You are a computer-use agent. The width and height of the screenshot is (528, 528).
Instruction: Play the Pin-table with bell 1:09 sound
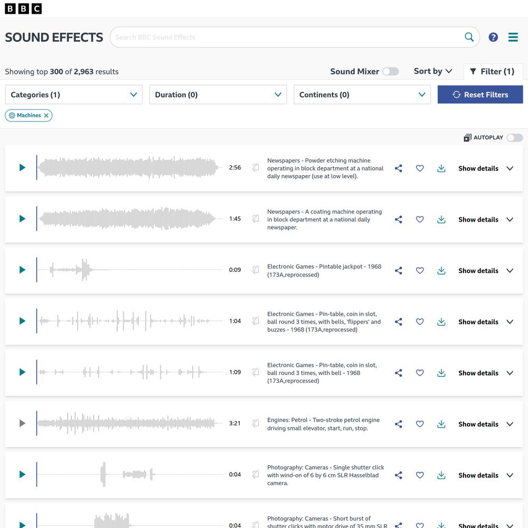pos(22,372)
